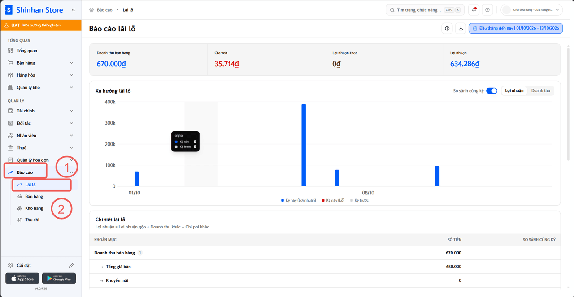574x297 pixels.
Task: Click the Kỳ trước legend entry
Action: pyautogui.click(x=359, y=200)
